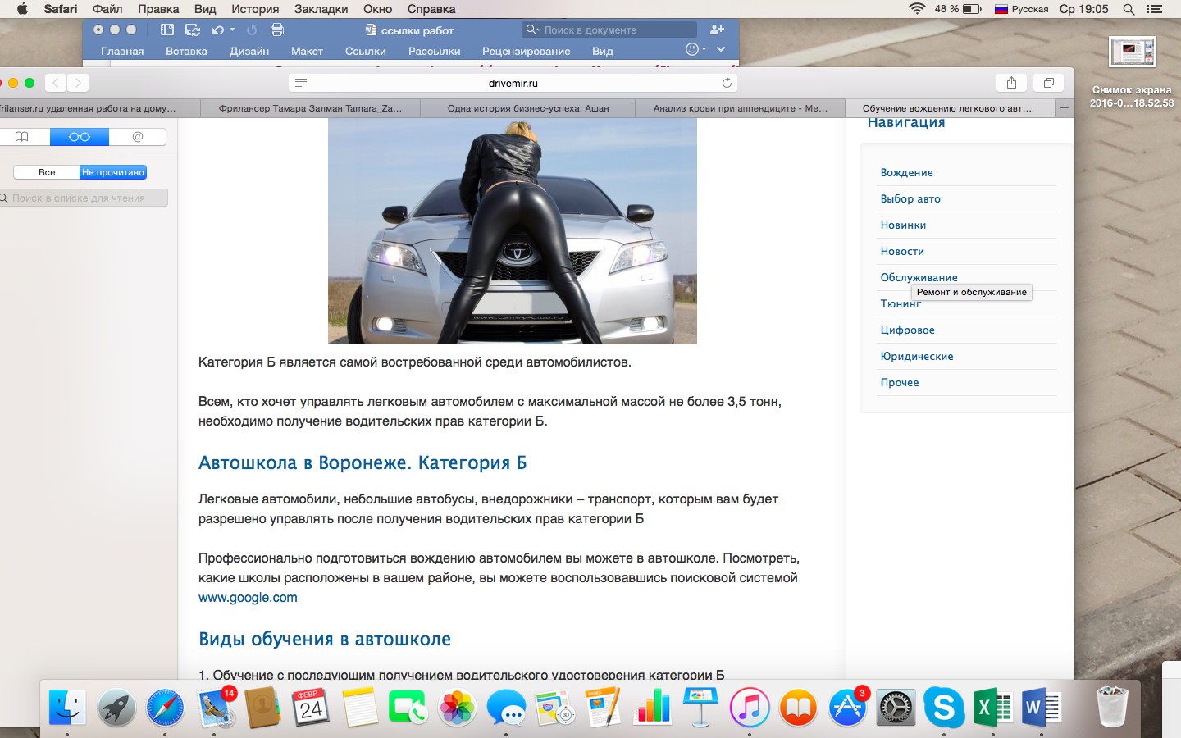This screenshot has height=738, width=1181.
Task: Open Safari's Reader view icon in address bar
Action: pos(301,83)
